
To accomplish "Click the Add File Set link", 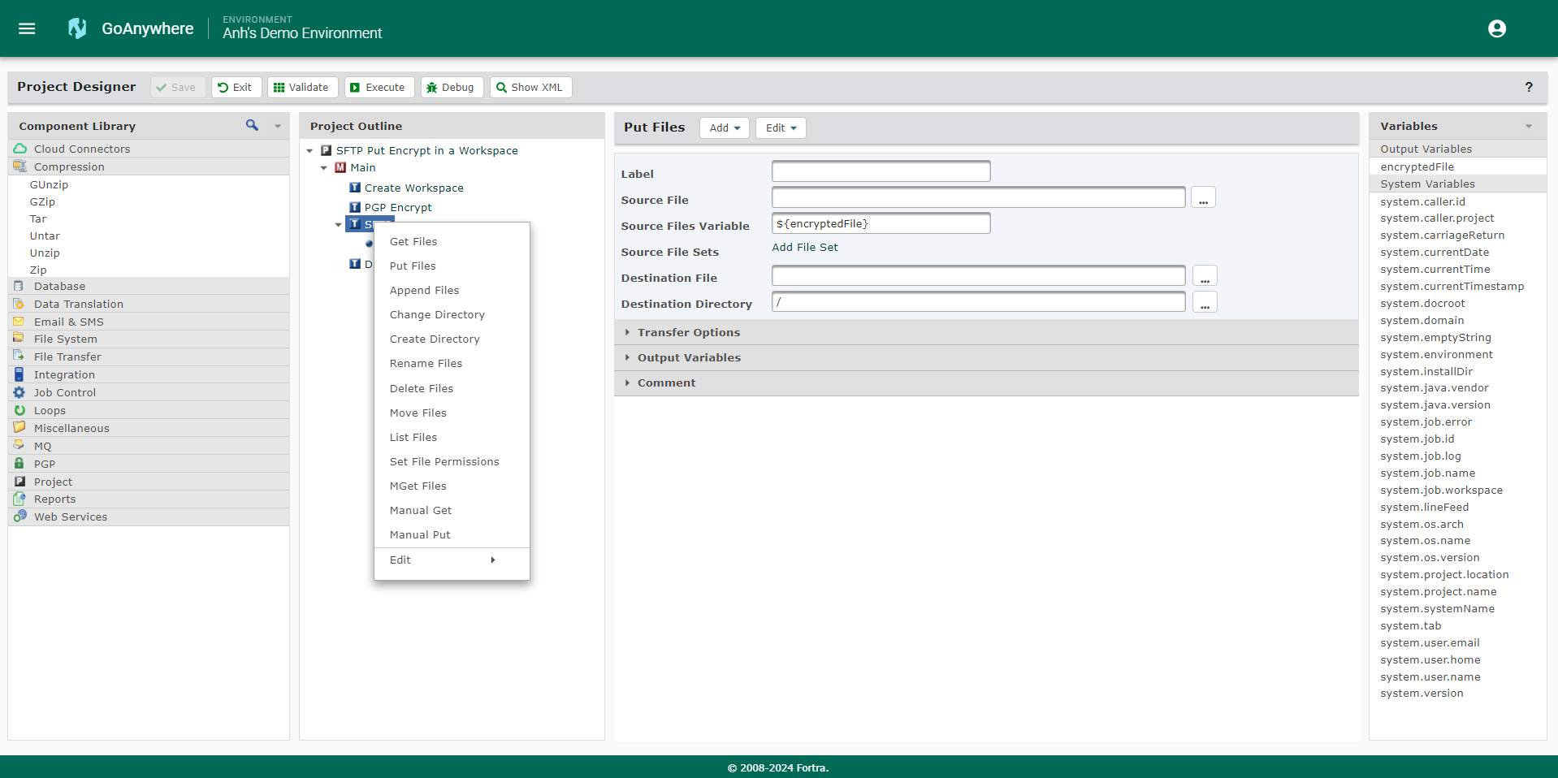I will click(x=804, y=248).
